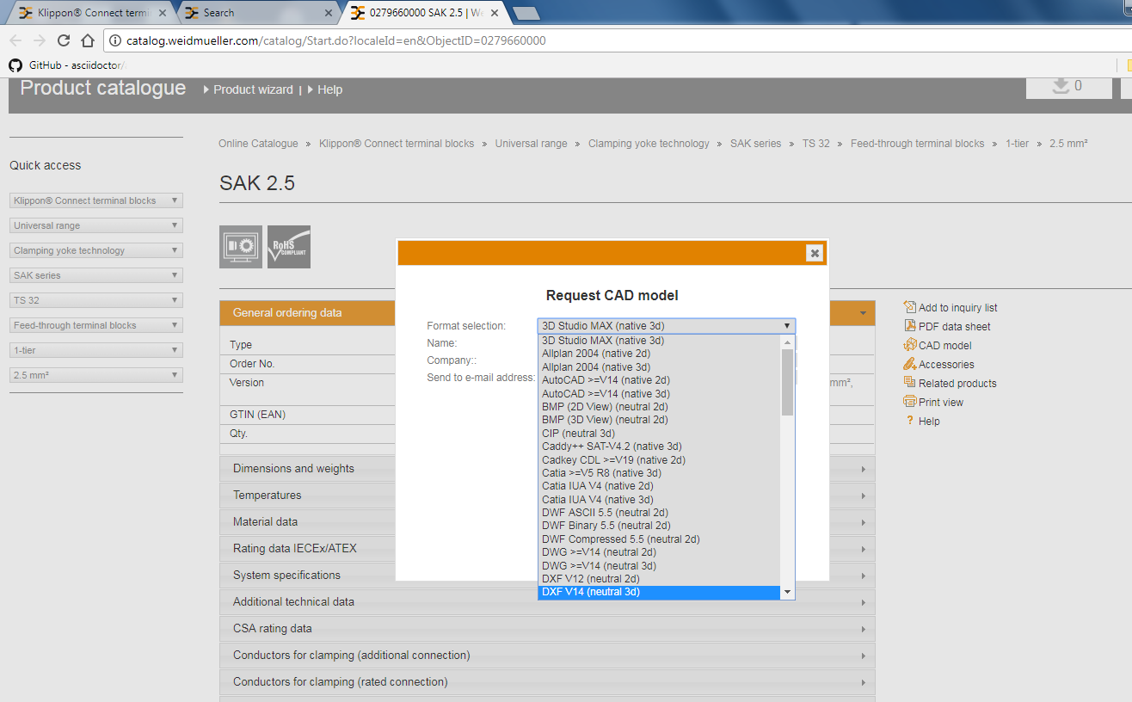The image size is (1132, 702).
Task: Select AutoCAD >=V14 (native 2d) option
Action: [x=659, y=380]
